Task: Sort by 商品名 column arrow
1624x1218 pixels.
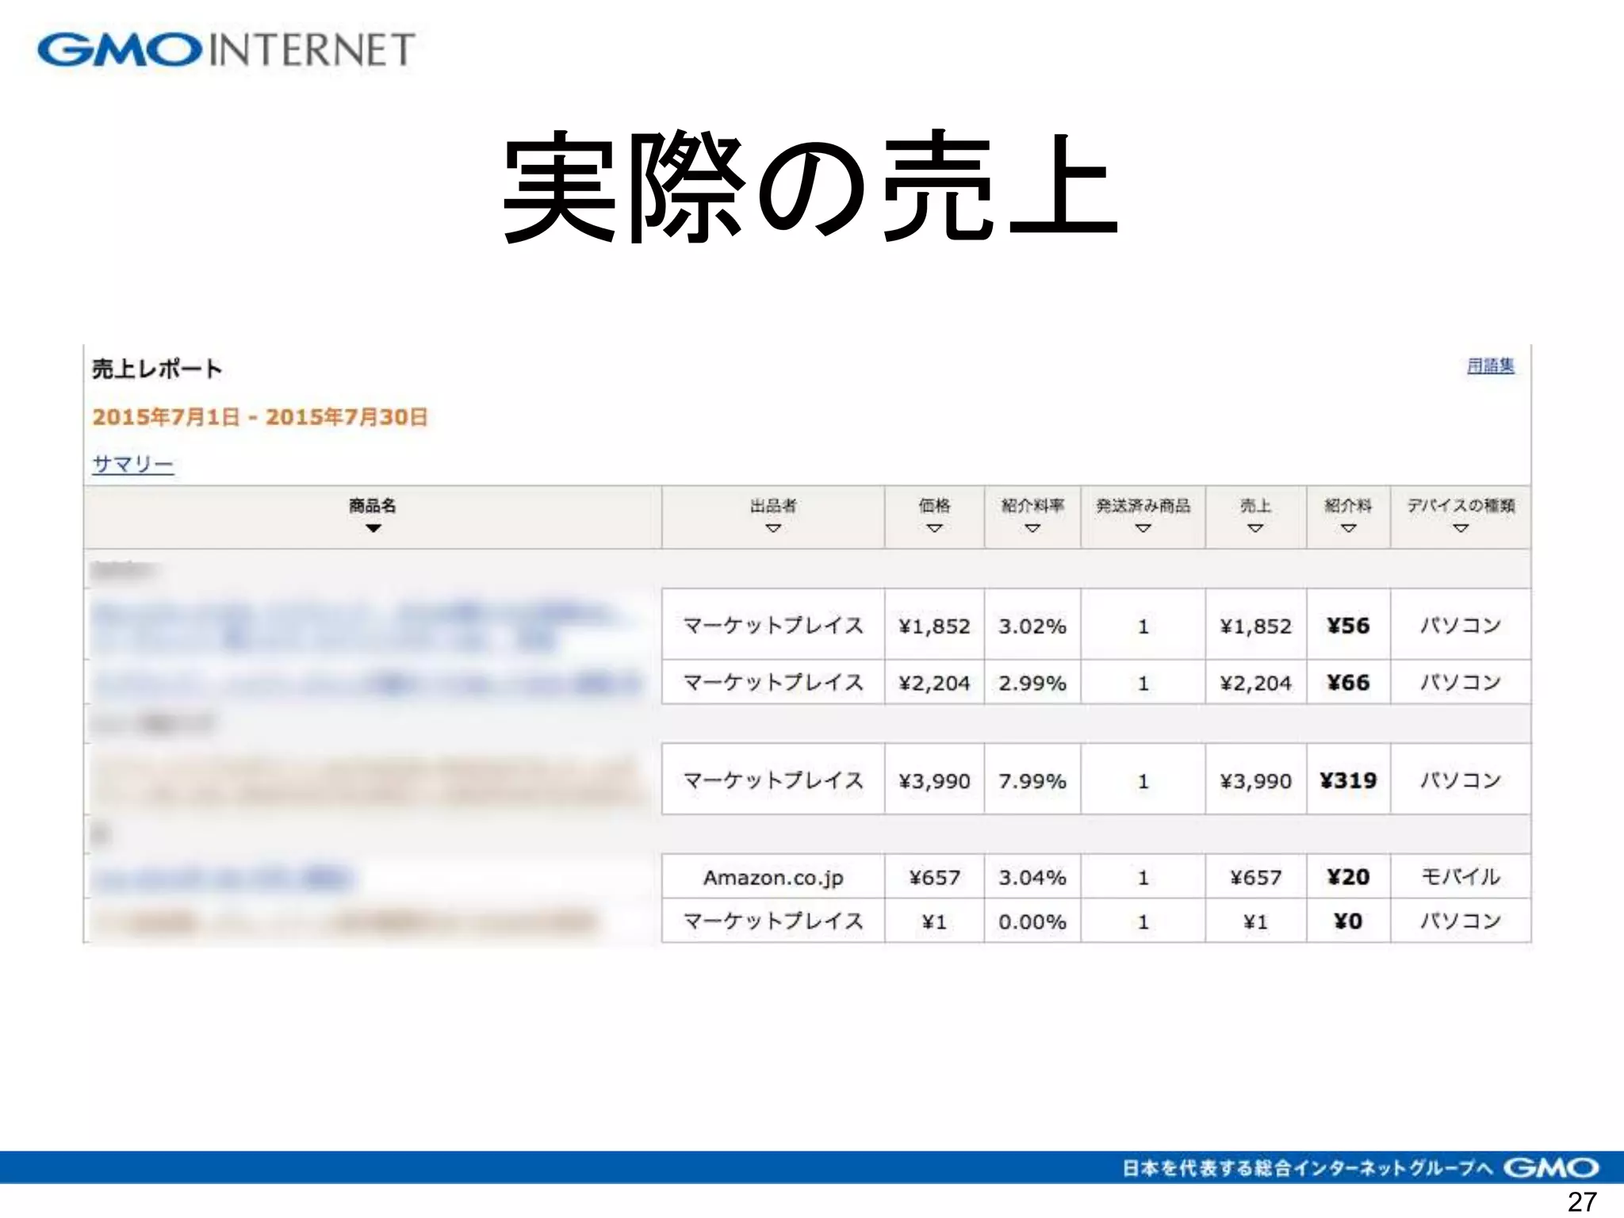Action: [x=373, y=528]
